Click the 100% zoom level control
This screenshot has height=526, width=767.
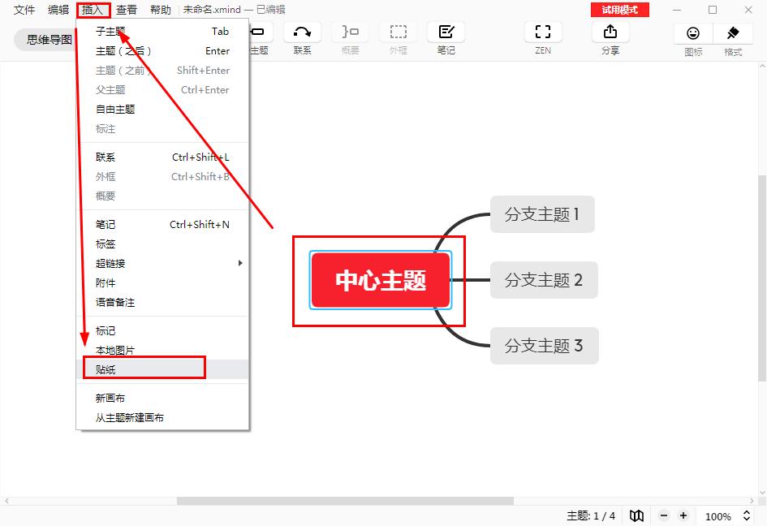coord(717,515)
